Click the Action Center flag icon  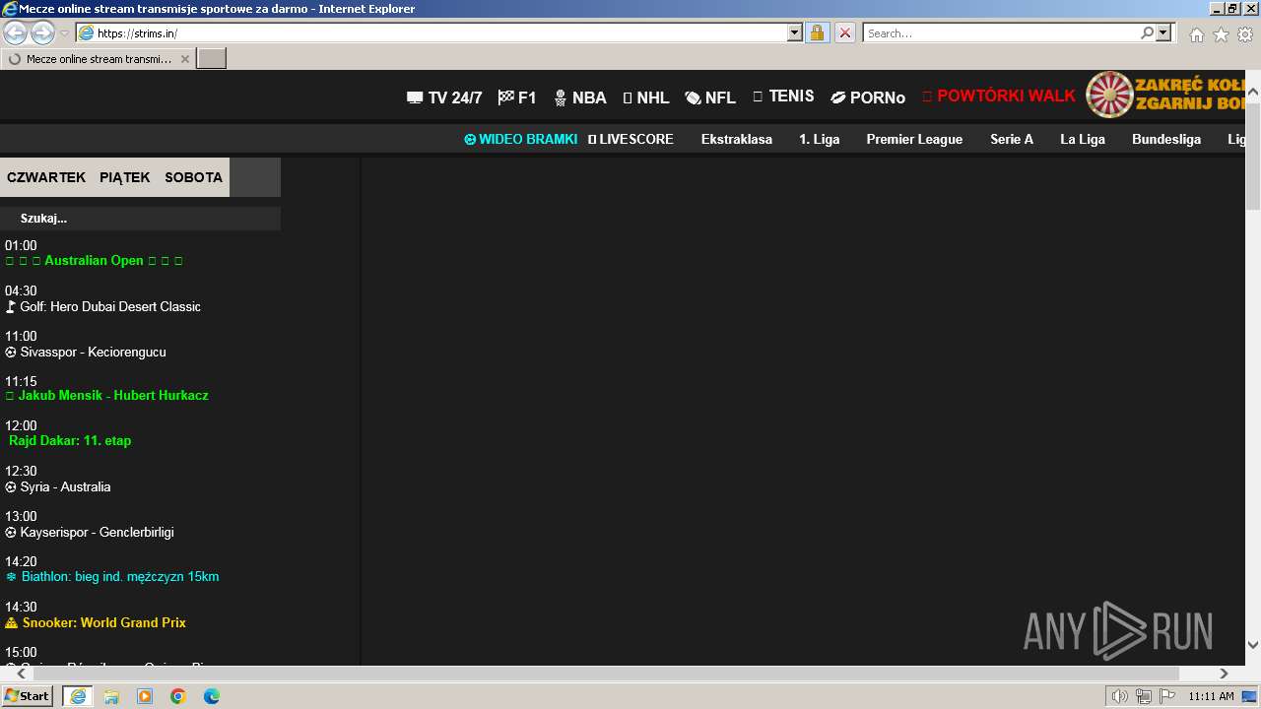tap(1166, 696)
